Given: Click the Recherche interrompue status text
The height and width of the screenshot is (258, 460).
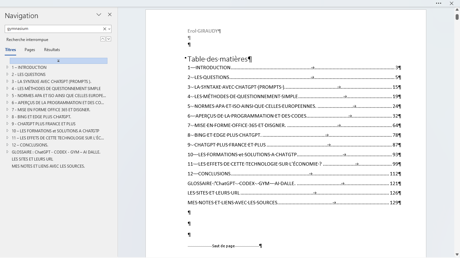Looking at the screenshot, I should click(x=27, y=40).
